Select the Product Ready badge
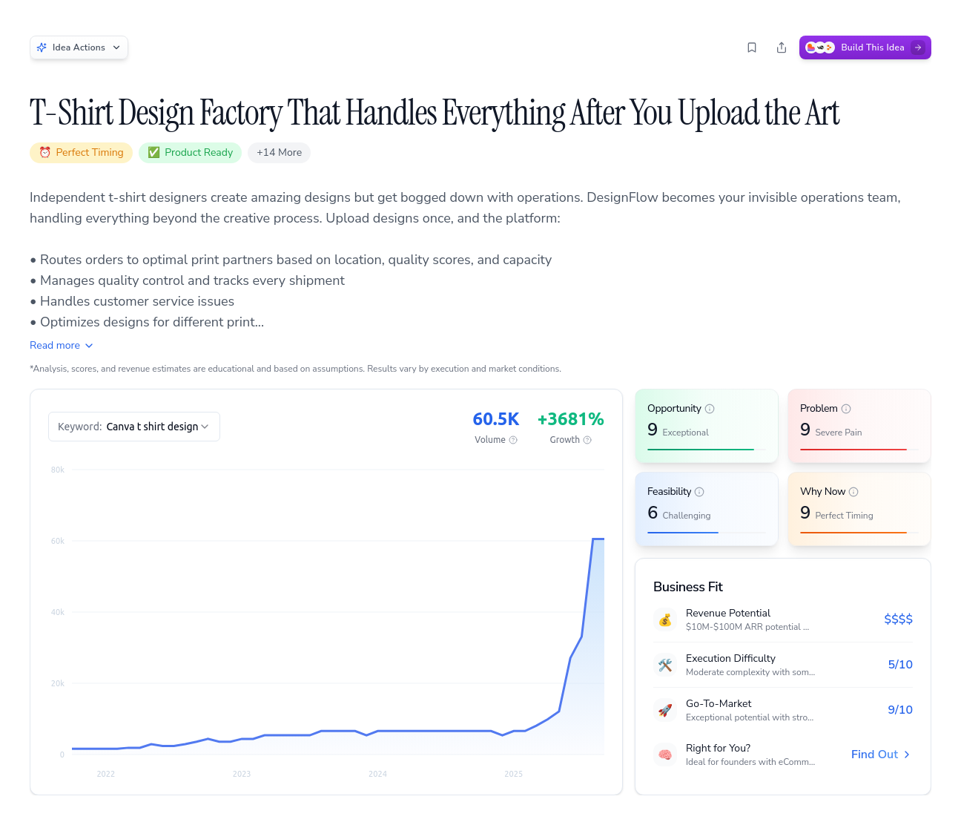The image size is (961, 825). (190, 153)
